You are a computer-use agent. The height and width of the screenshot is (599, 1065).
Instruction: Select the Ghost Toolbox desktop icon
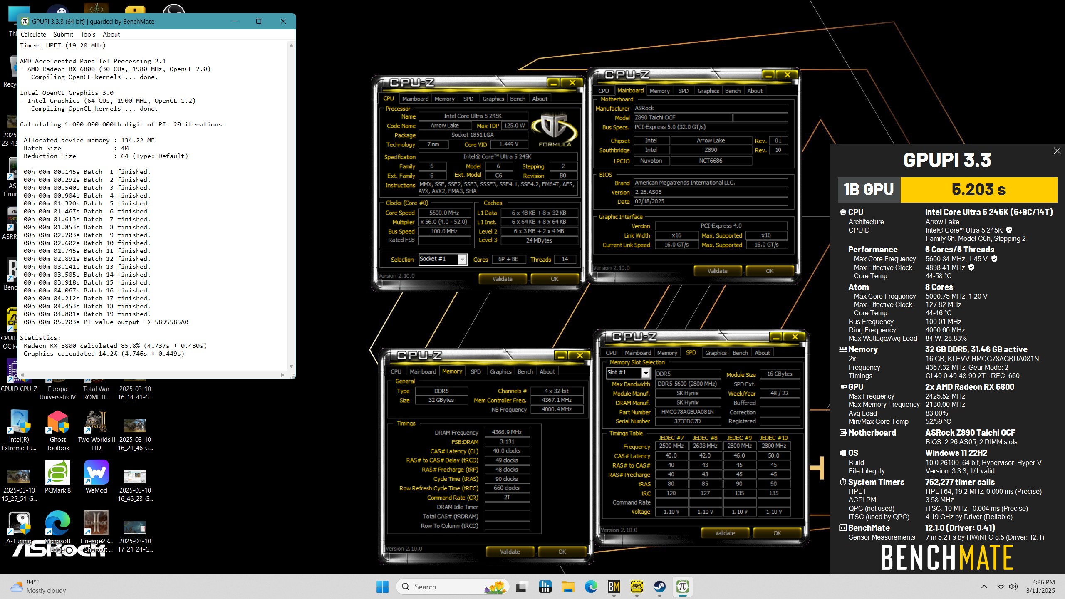click(58, 431)
